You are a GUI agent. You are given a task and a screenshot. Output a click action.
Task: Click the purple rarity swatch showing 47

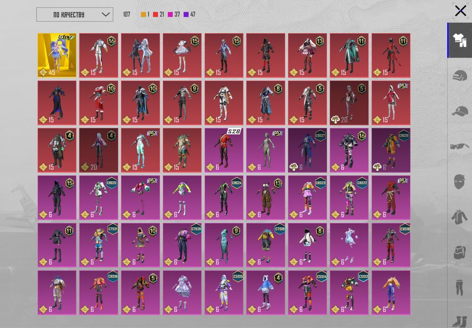[x=186, y=15]
